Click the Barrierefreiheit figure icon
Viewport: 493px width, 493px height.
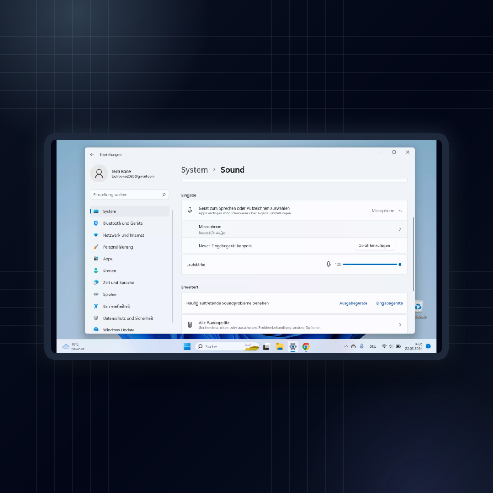pyautogui.click(x=96, y=306)
